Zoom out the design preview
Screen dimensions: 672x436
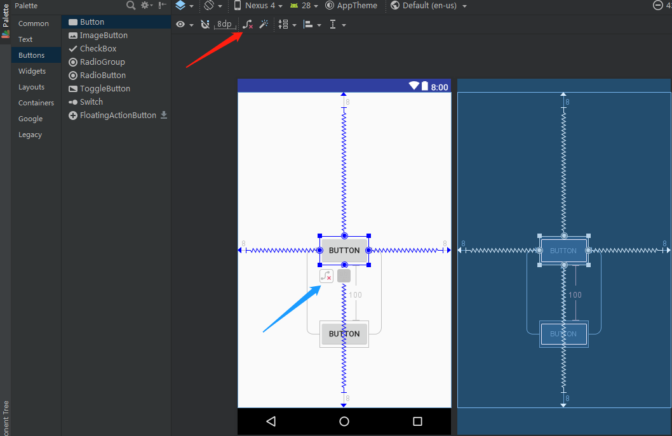[657, 5]
